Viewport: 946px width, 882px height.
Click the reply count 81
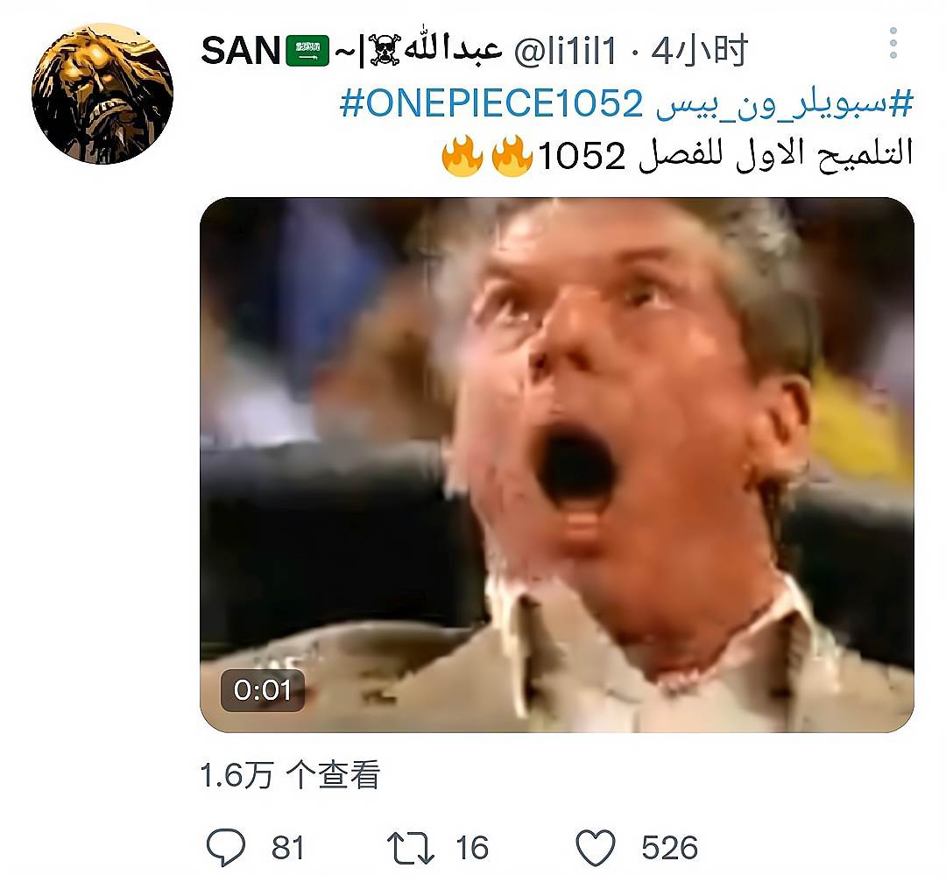point(287,848)
